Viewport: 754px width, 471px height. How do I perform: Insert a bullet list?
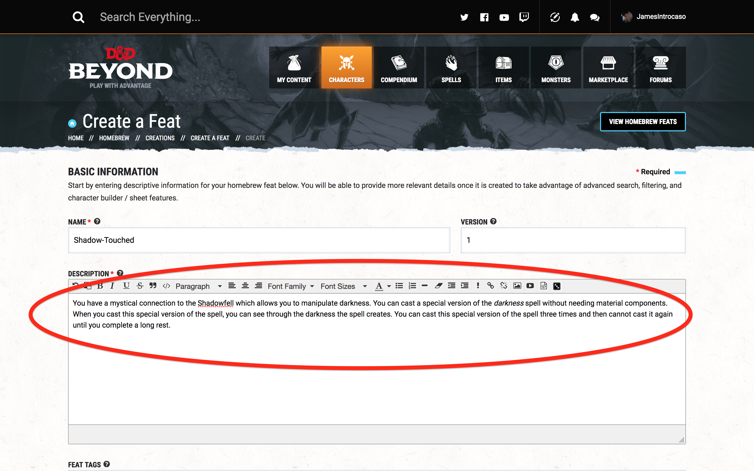tap(399, 286)
